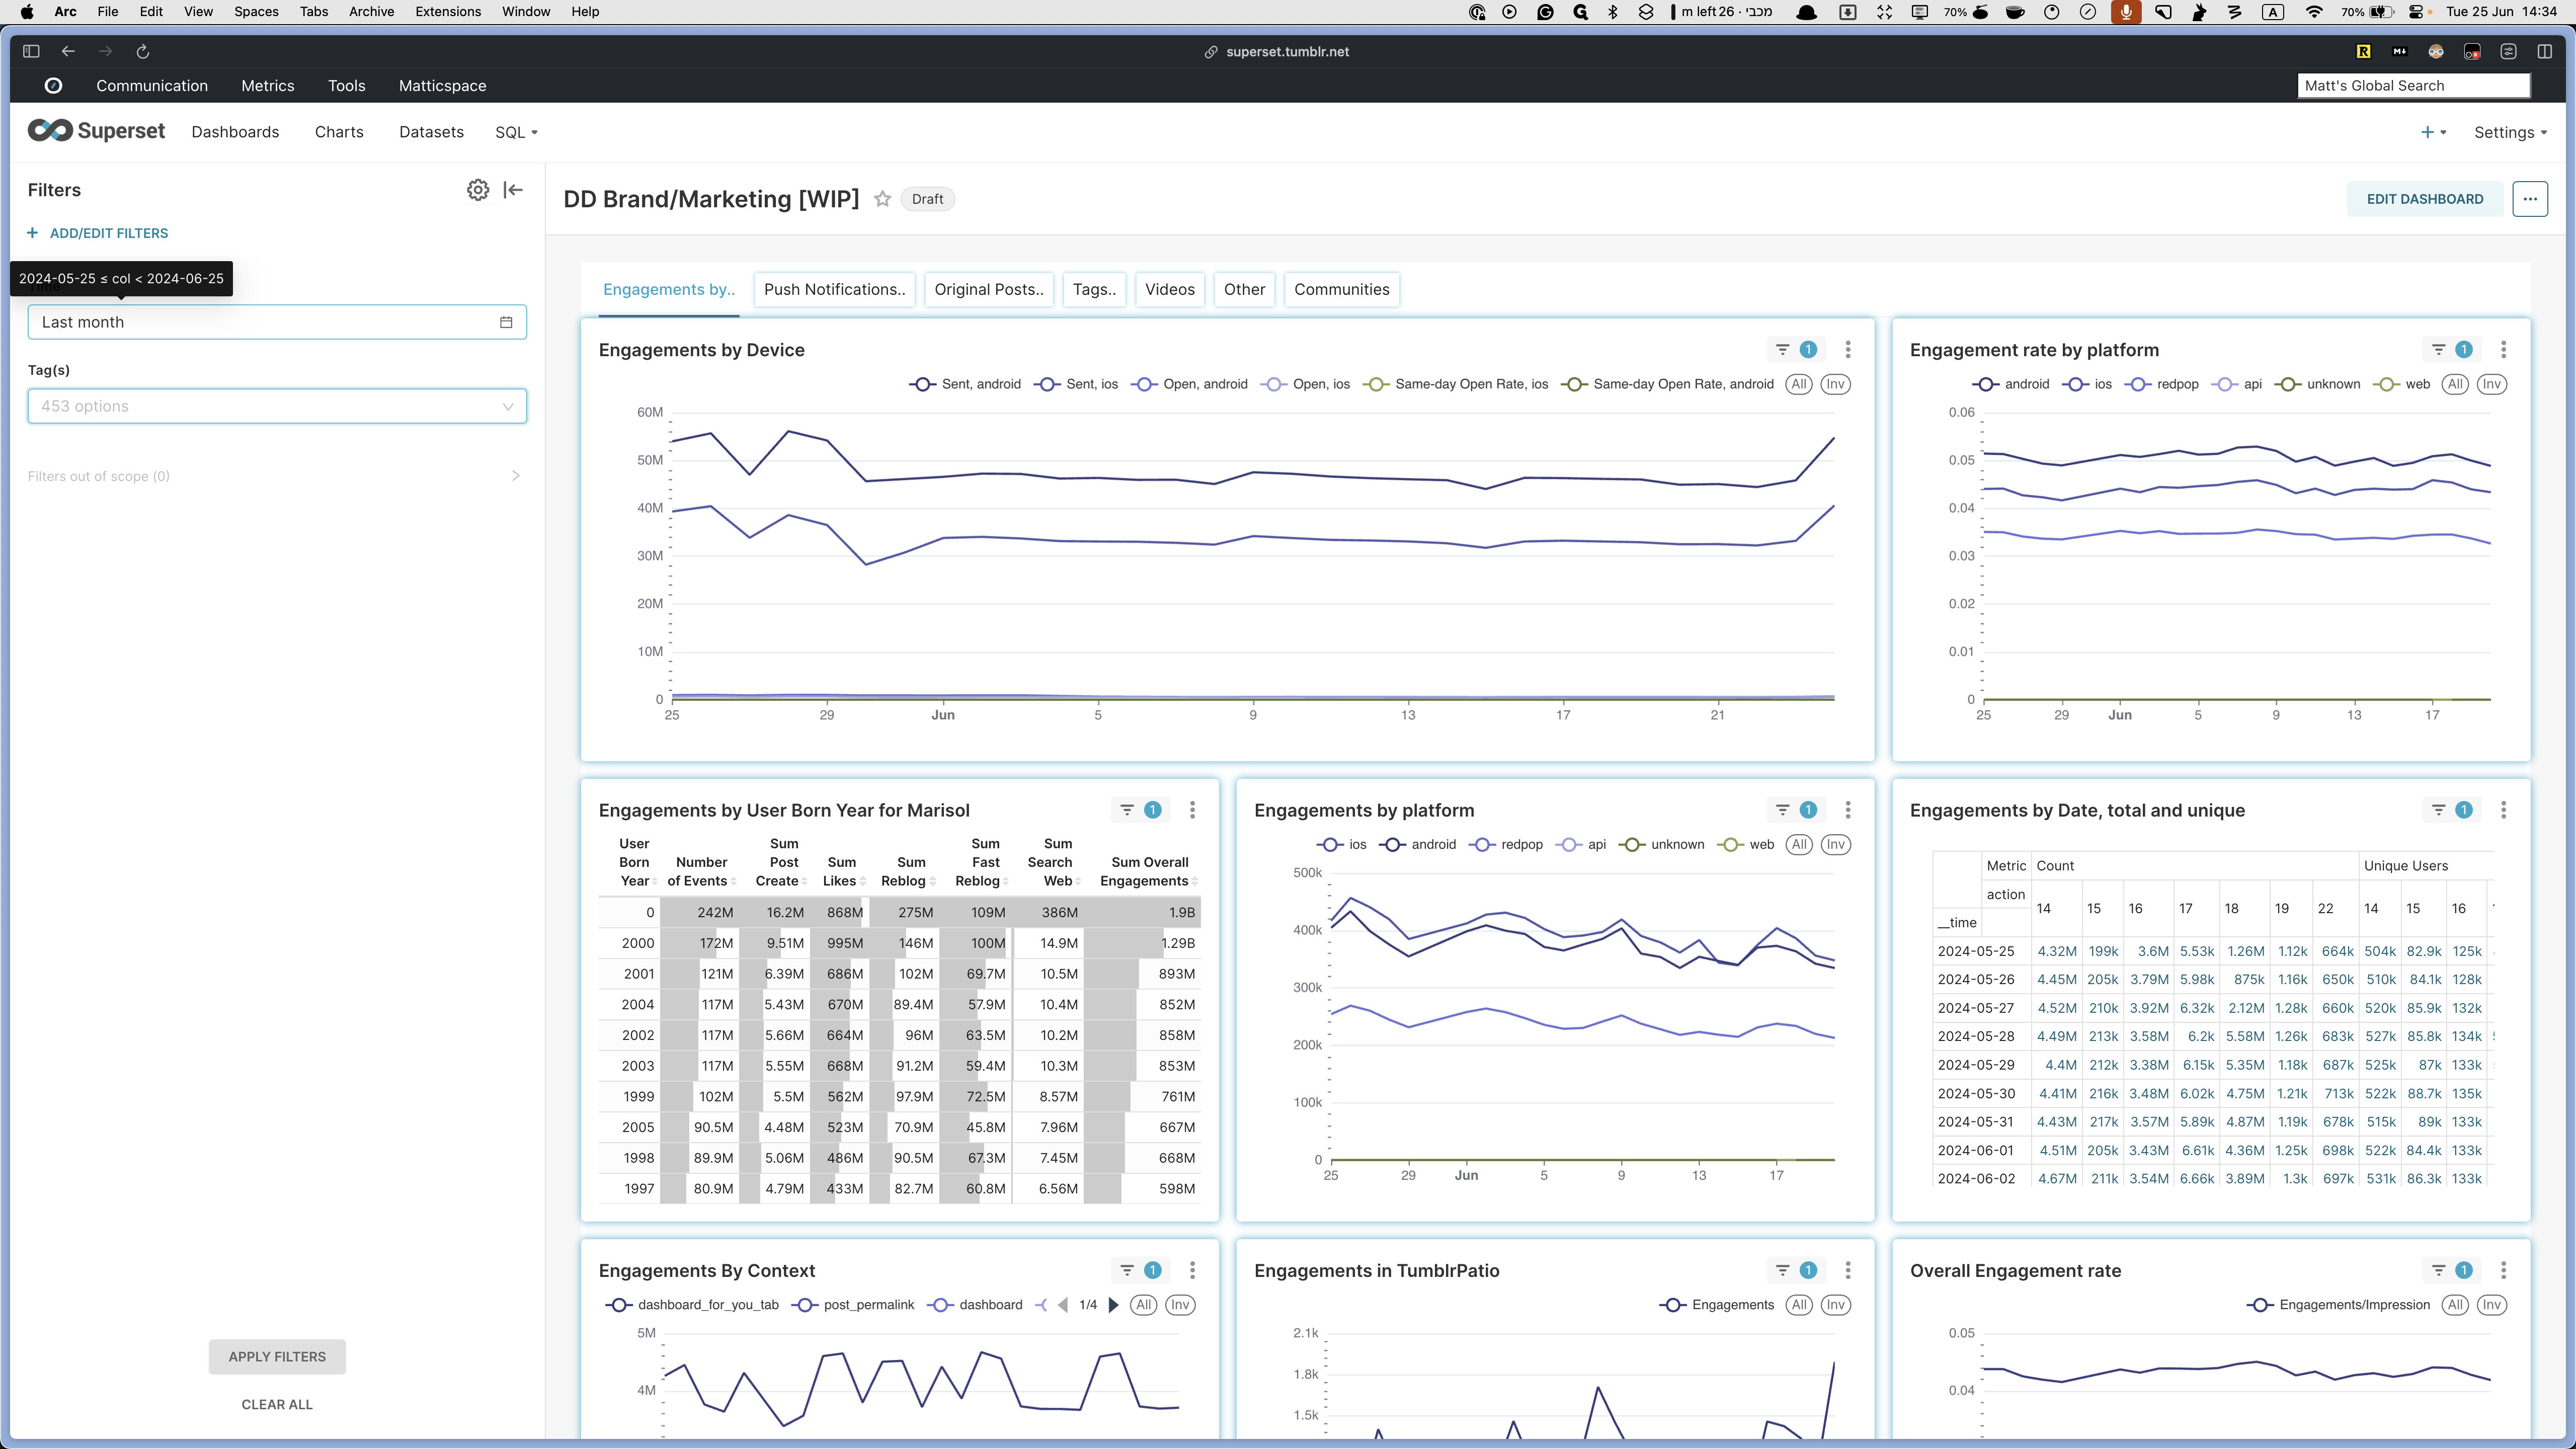The image size is (2576, 1449).
Task: Switch to Communities tab
Action: click(x=1341, y=289)
